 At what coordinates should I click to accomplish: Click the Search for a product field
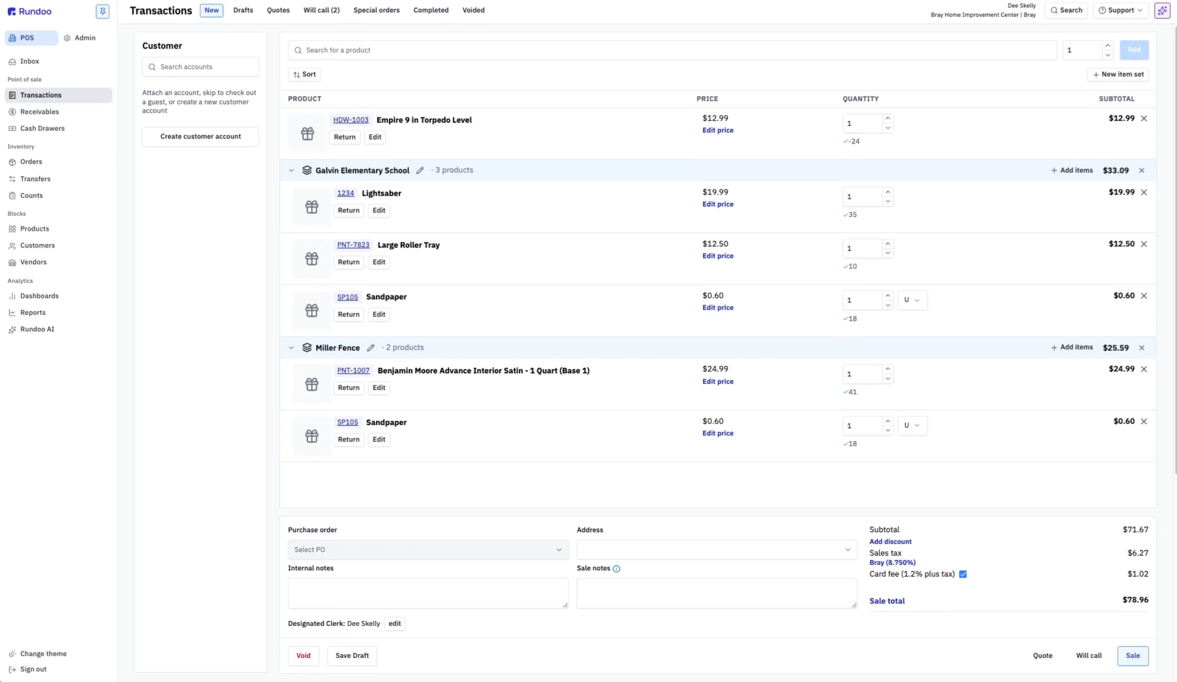[x=672, y=50]
